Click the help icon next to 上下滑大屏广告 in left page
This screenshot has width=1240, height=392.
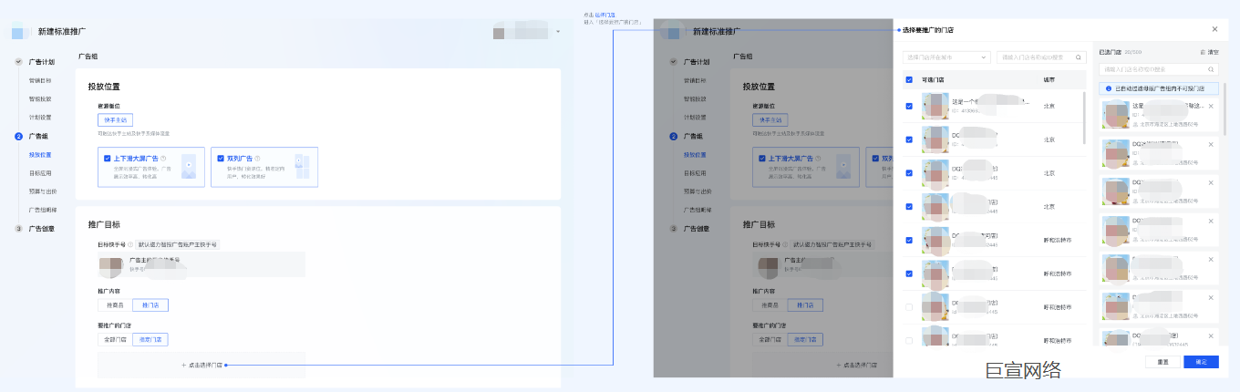[163, 158]
